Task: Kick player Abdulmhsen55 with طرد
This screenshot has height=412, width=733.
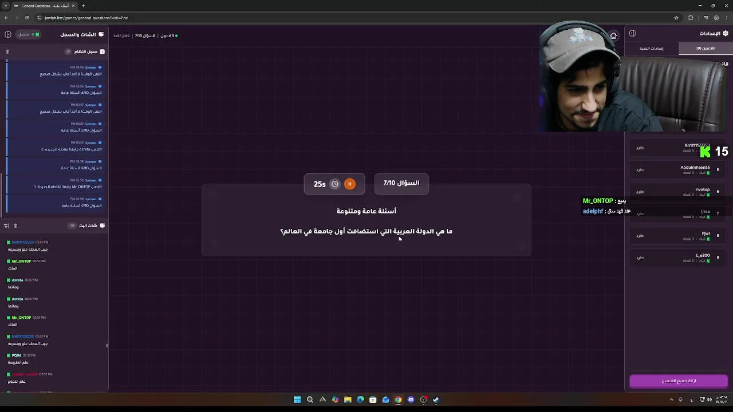Action: click(640, 169)
